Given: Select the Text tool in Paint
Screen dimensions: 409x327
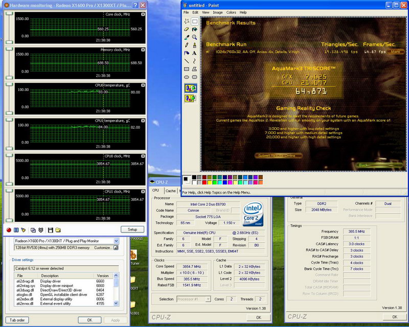Looking at the screenshot, I should click(x=195, y=53).
